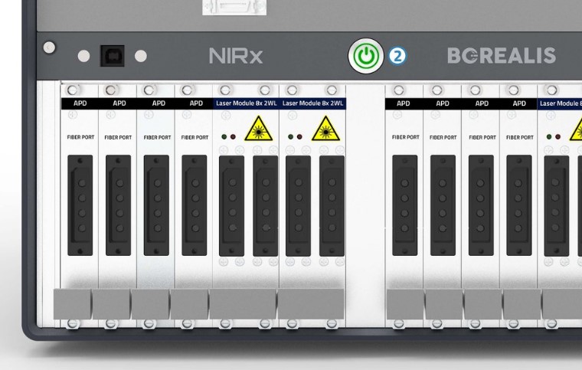The image size is (582, 370).
Task: Click the third APD label in the right bank
Action: pyautogui.click(x=482, y=103)
